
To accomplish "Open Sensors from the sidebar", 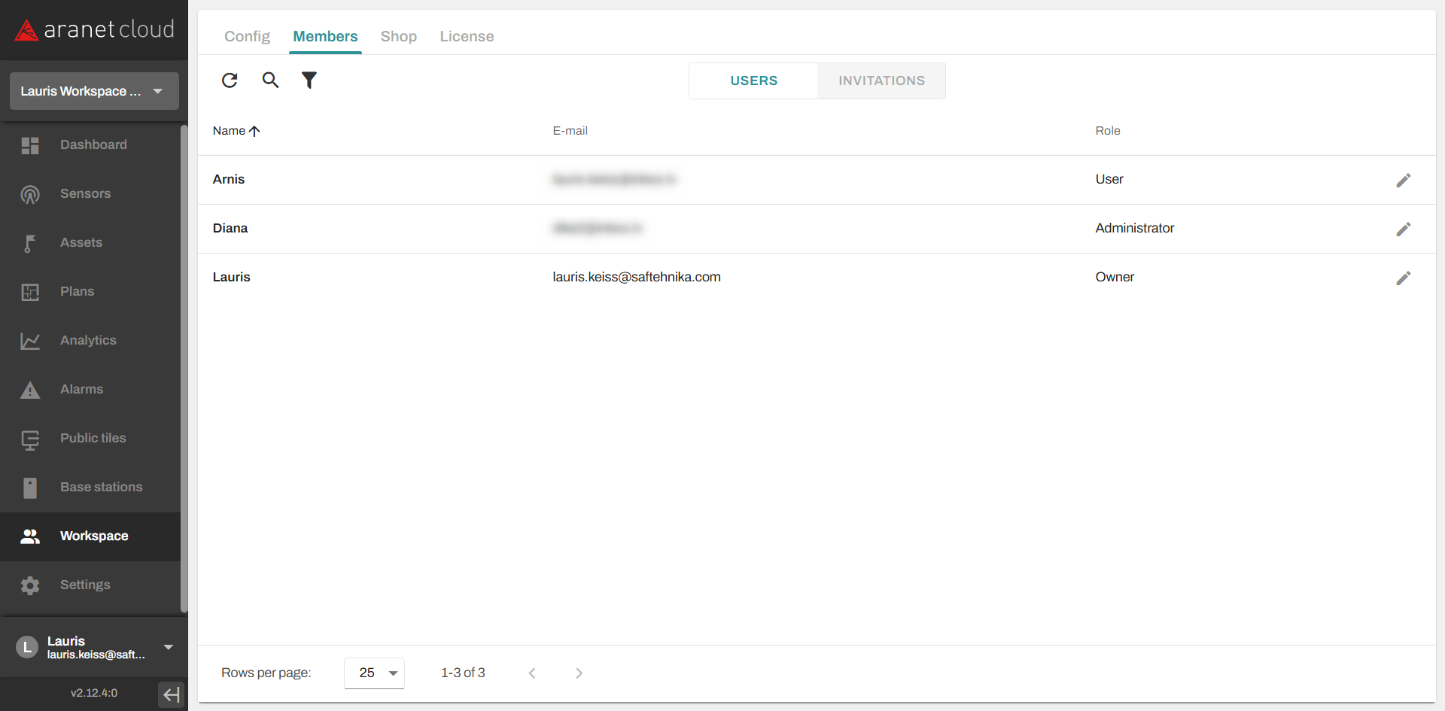I will coord(85,194).
